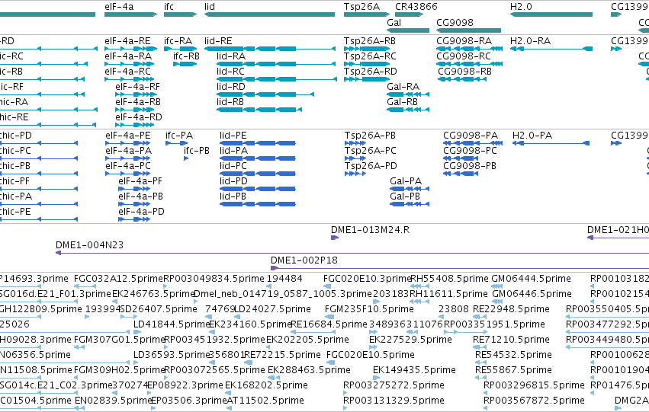Open the Tsp26A gene feature

tap(367, 14)
